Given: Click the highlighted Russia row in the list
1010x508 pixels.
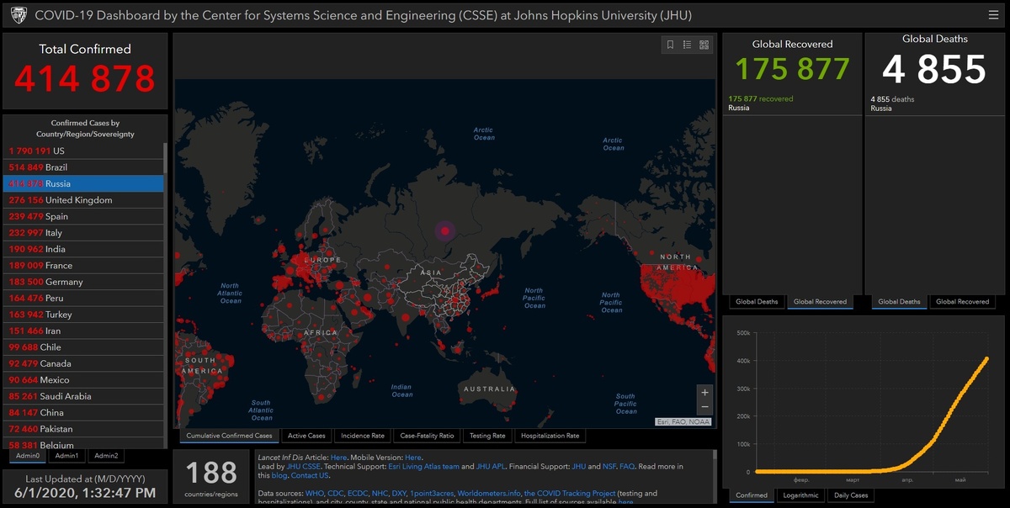Looking at the screenshot, I should coord(84,183).
